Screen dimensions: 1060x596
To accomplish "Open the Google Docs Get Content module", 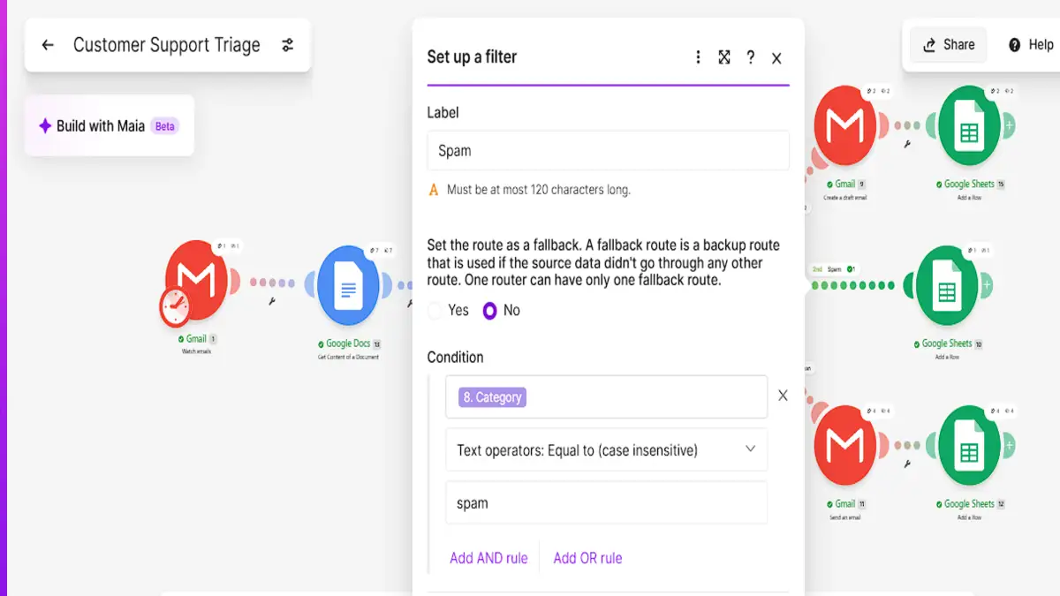I will coord(349,286).
